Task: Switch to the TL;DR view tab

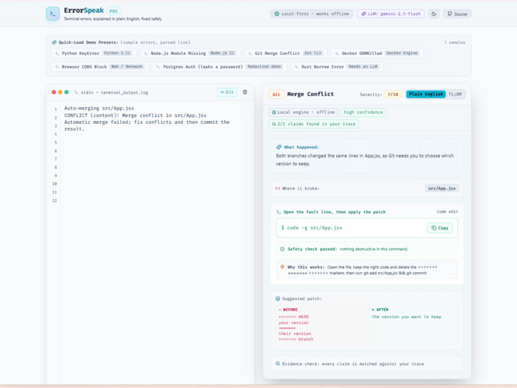Action: 455,94
